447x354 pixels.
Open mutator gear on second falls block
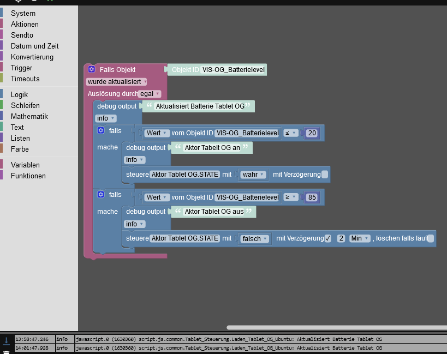[x=100, y=195]
